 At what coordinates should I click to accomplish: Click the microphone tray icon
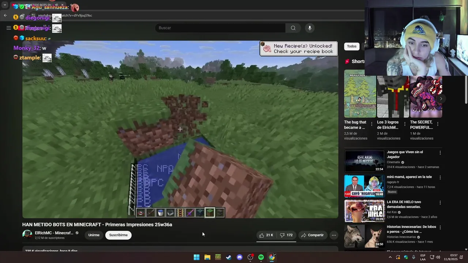tap(414, 258)
